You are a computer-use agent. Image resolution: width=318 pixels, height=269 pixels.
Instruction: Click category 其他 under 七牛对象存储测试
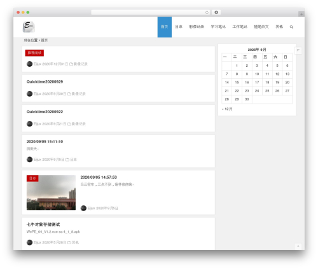click(76, 242)
